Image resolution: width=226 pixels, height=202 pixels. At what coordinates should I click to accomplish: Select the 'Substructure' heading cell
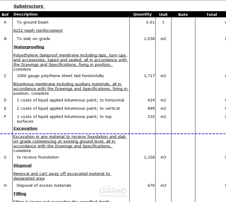29,6
